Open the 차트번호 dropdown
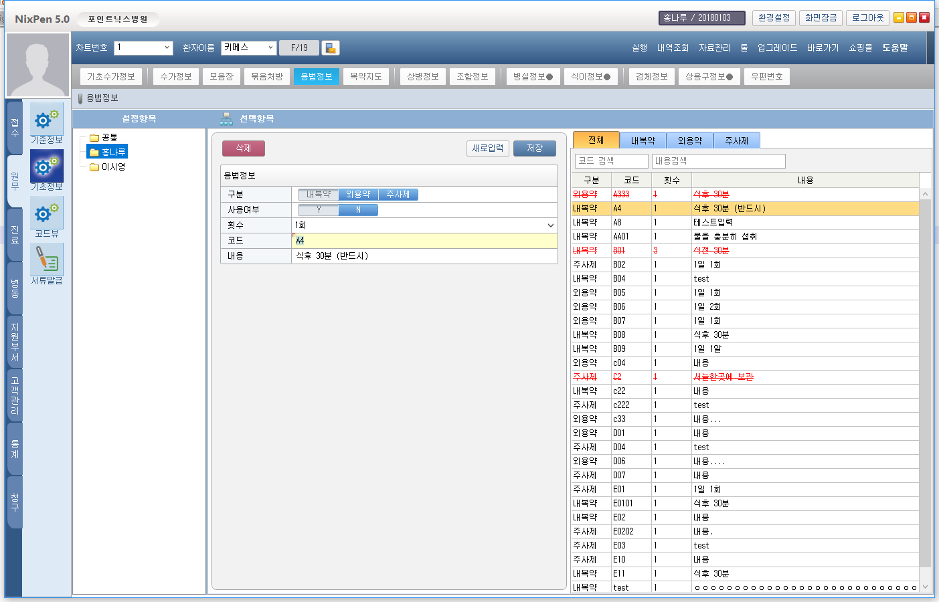939x602 pixels. (167, 48)
